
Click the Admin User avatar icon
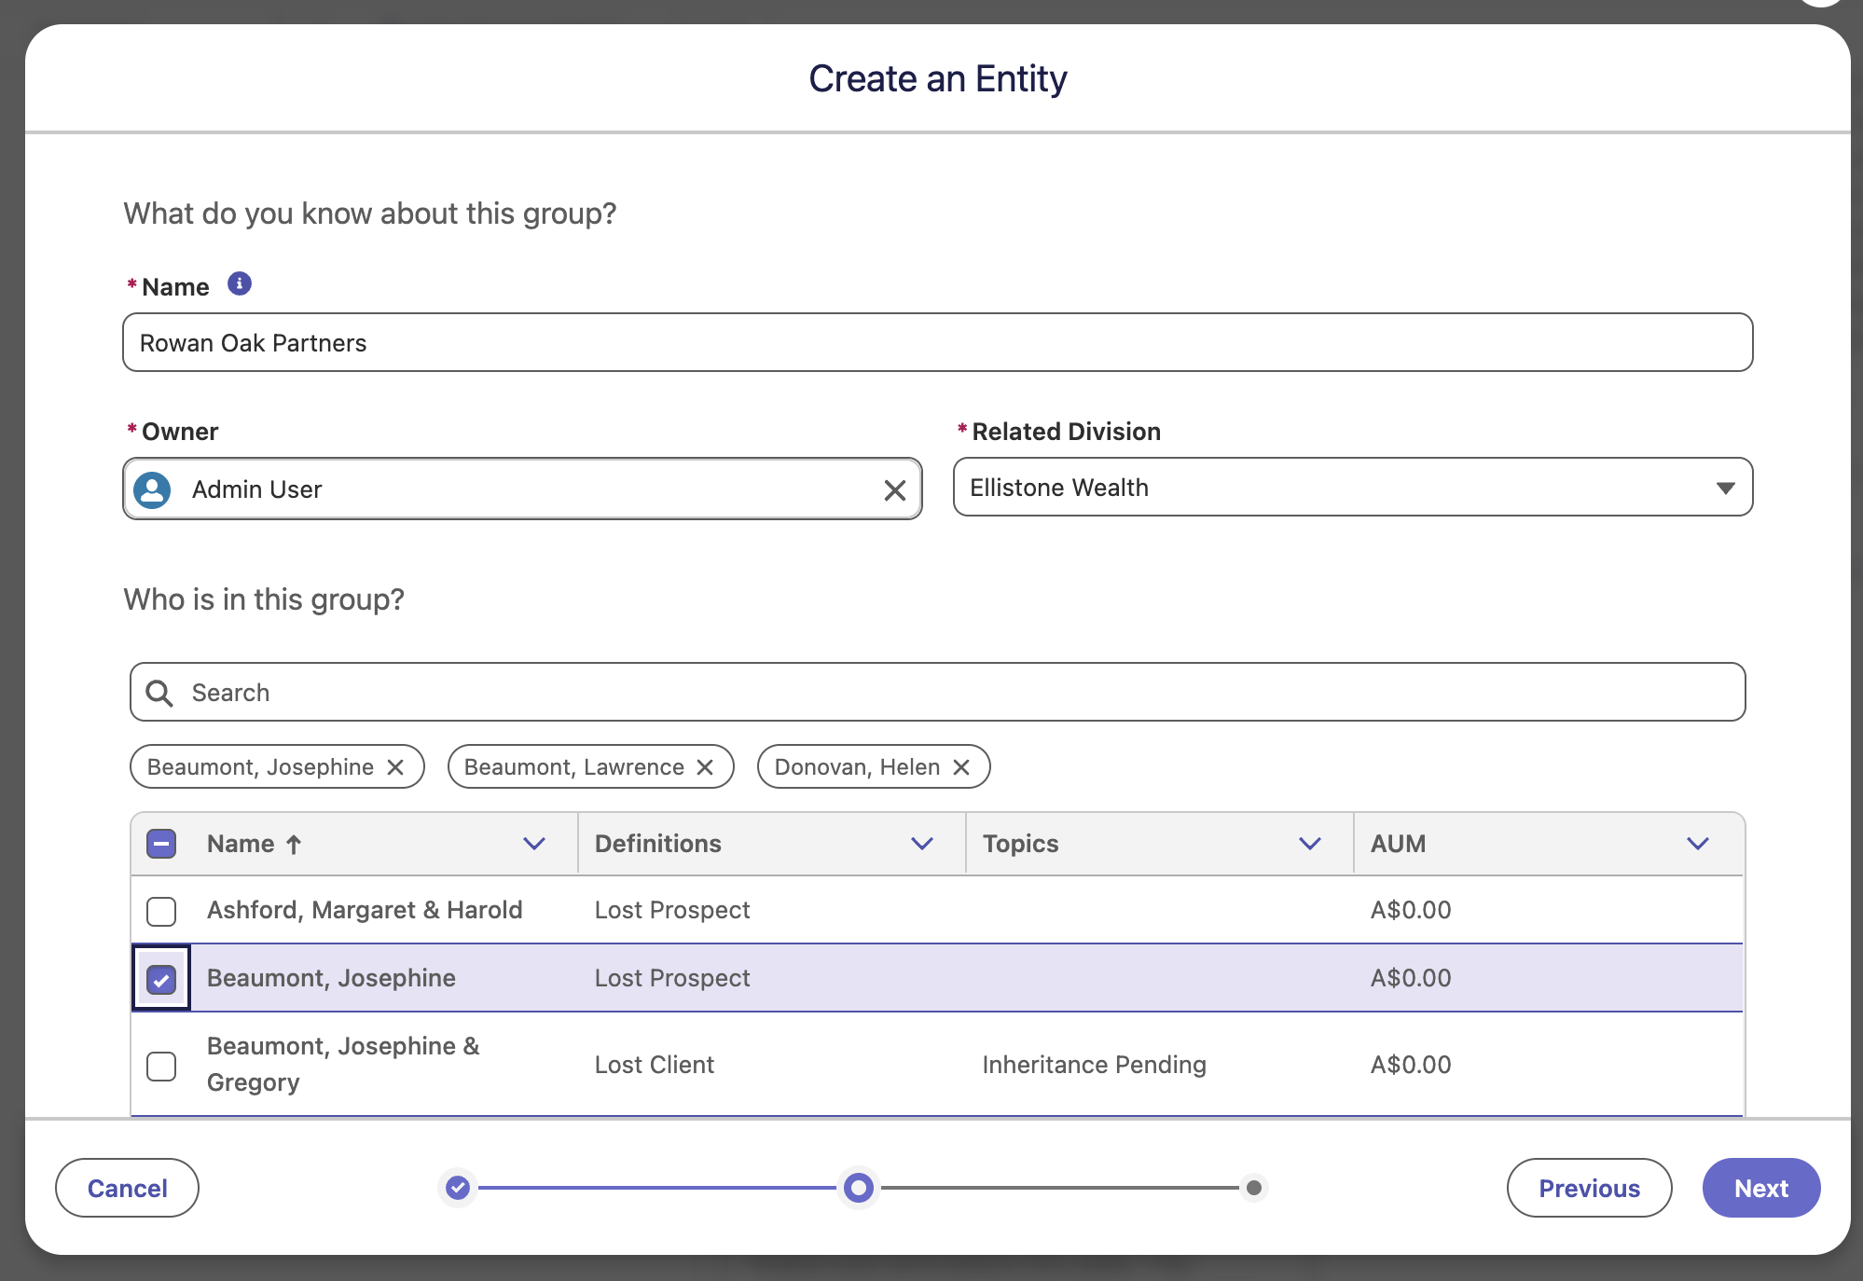[152, 489]
